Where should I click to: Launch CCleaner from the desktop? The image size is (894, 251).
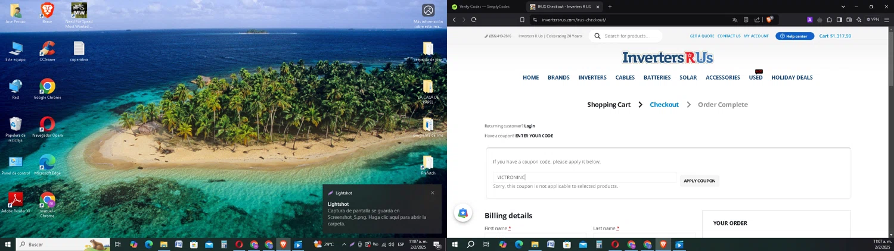pos(47,51)
